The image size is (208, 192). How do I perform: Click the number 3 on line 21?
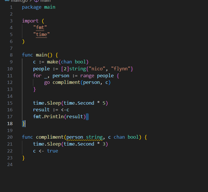tap(104, 144)
